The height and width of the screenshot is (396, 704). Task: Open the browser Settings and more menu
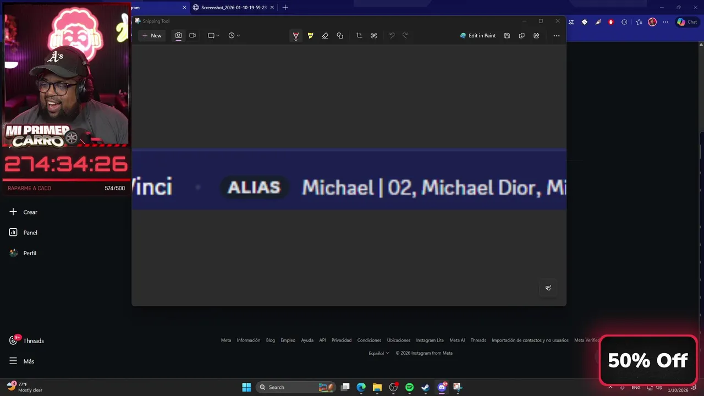[x=665, y=22]
